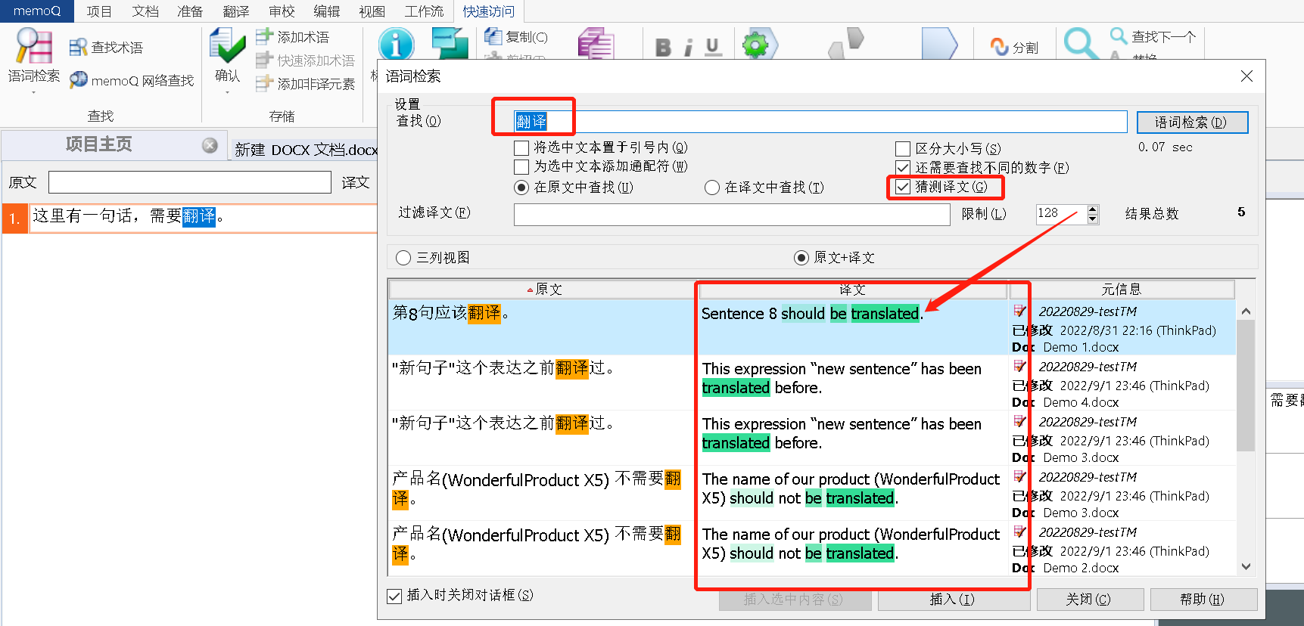Click the 确认 green checkmark icon

[x=227, y=46]
